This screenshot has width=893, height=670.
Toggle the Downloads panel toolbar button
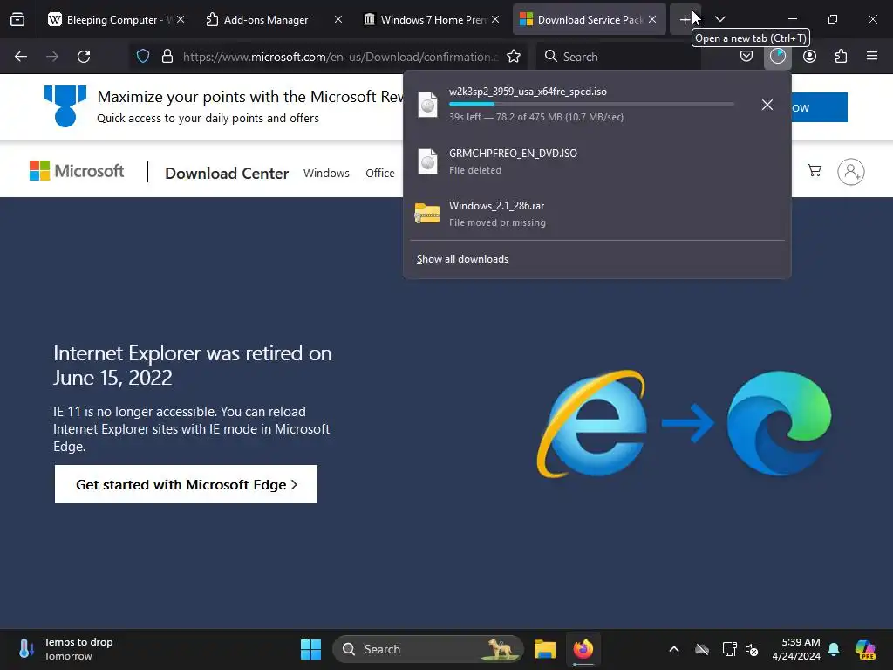(777, 56)
